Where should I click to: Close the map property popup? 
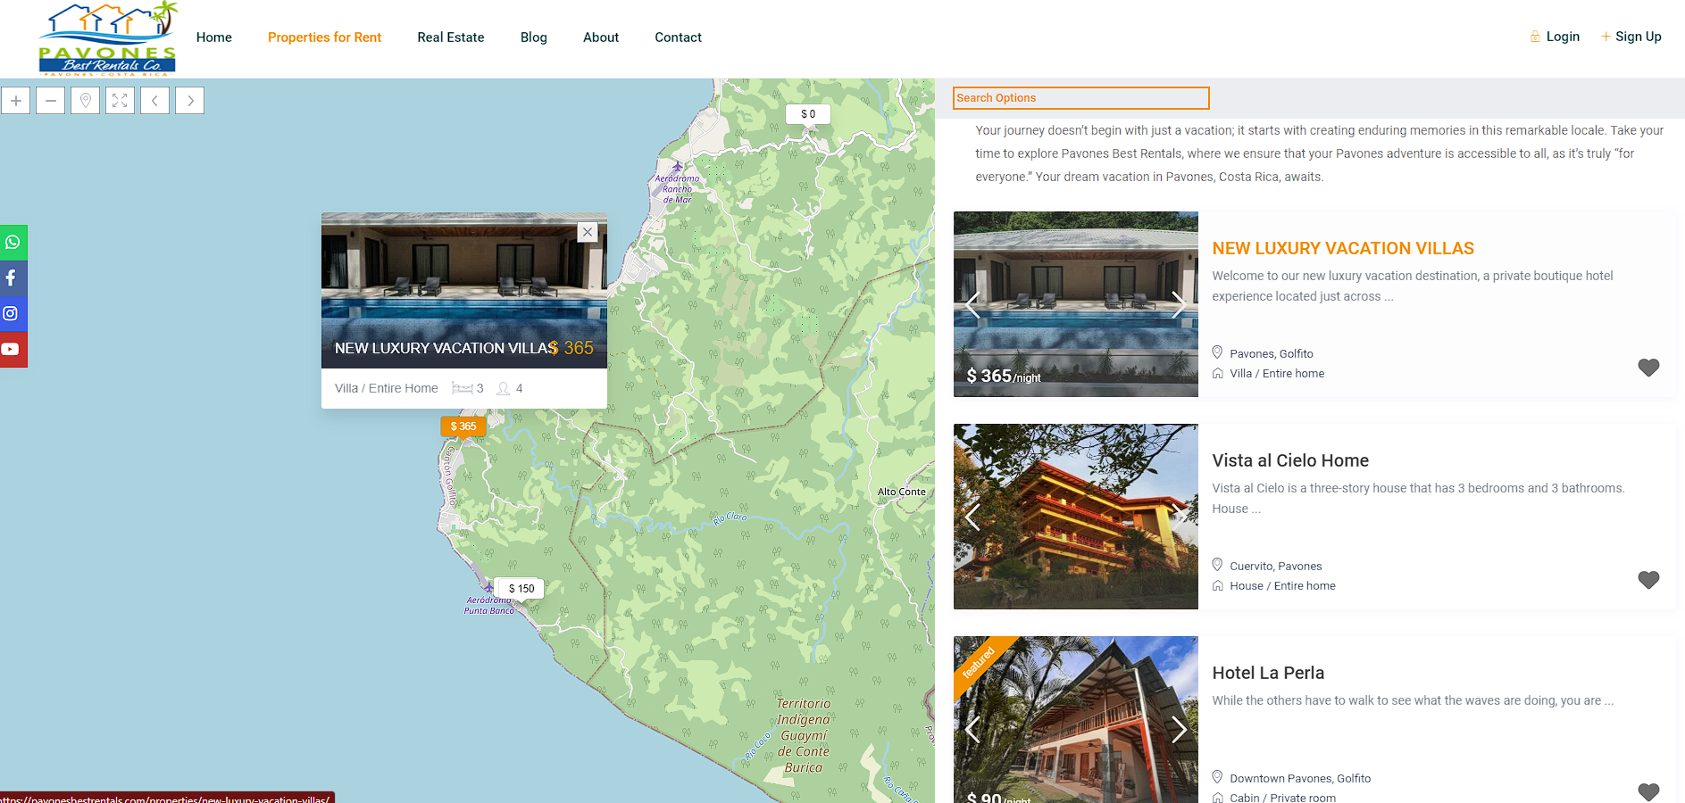pyautogui.click(x=588, y=232)
